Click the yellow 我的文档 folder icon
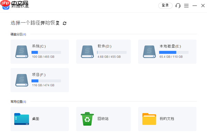 149,119
